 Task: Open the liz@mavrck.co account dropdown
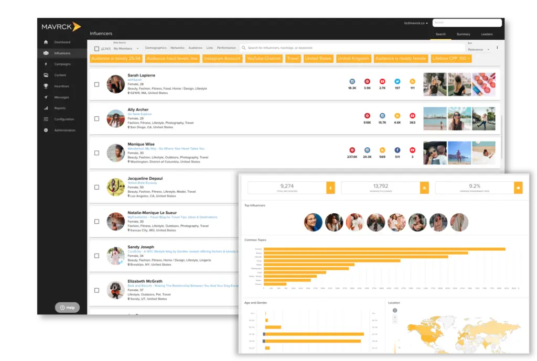point(416,23)
